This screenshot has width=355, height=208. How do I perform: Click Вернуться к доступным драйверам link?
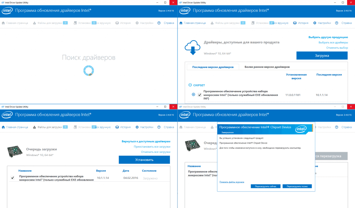point(146,141)
